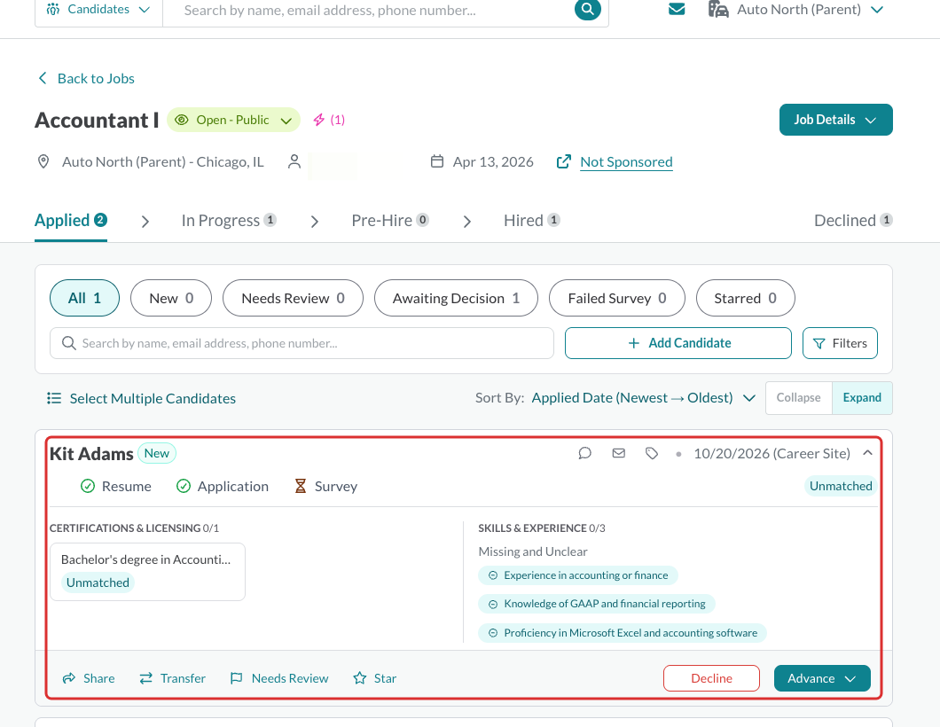This screenshot has width=940, height=727.
Task: Click the Decline button
Action: pyautogui.click(x=711, y=678)
